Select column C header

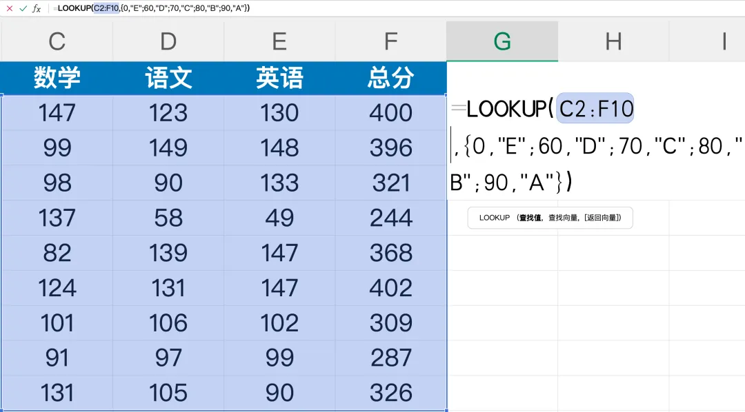point(57,41)
